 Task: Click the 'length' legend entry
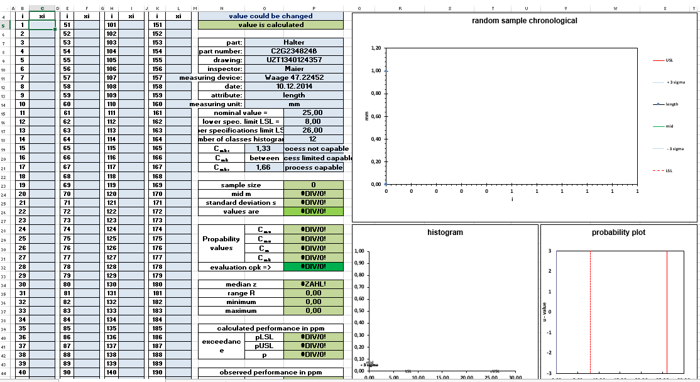(x=665, y=104)
